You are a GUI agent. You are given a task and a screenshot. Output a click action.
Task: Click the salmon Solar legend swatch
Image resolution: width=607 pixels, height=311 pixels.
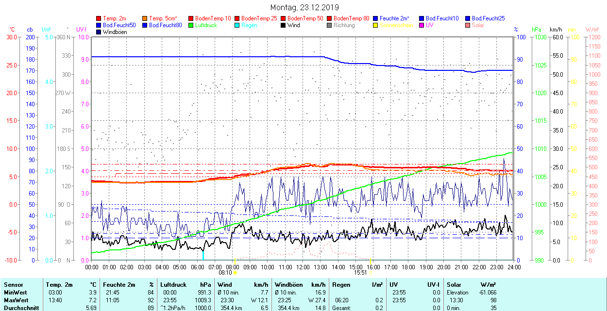coord(468,25)
